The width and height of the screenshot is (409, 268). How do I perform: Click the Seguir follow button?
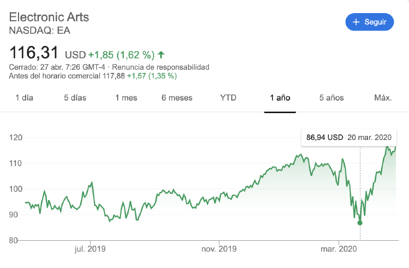[x=369, y=22]
